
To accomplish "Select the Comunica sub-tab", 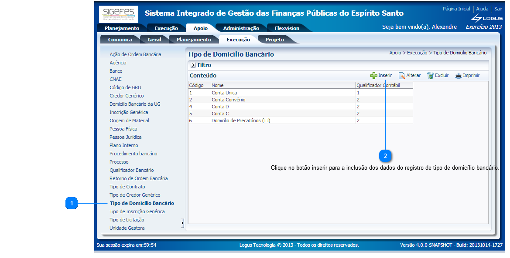I will [x=120, y=40].
